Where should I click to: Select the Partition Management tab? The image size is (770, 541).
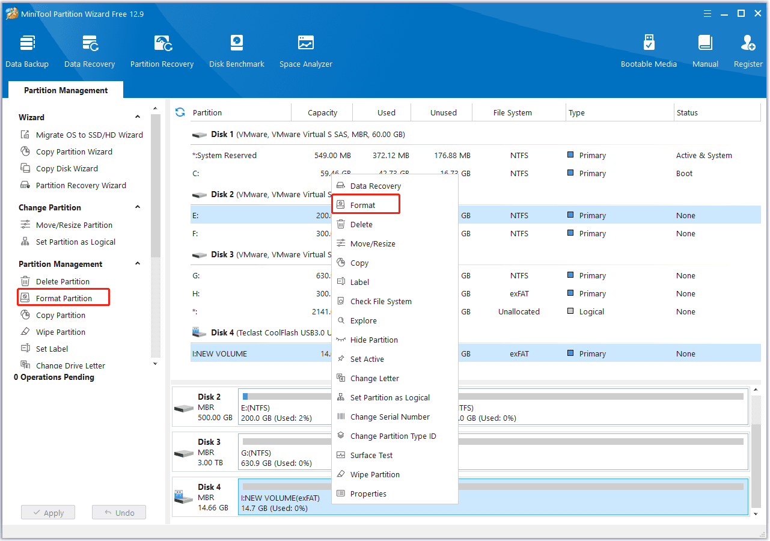(x=66, y=90)
